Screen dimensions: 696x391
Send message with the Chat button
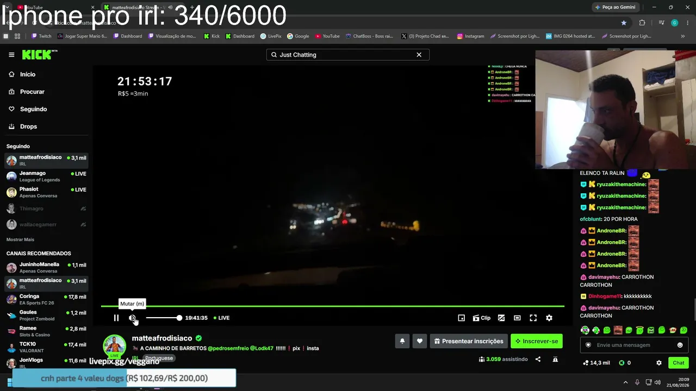679,363
